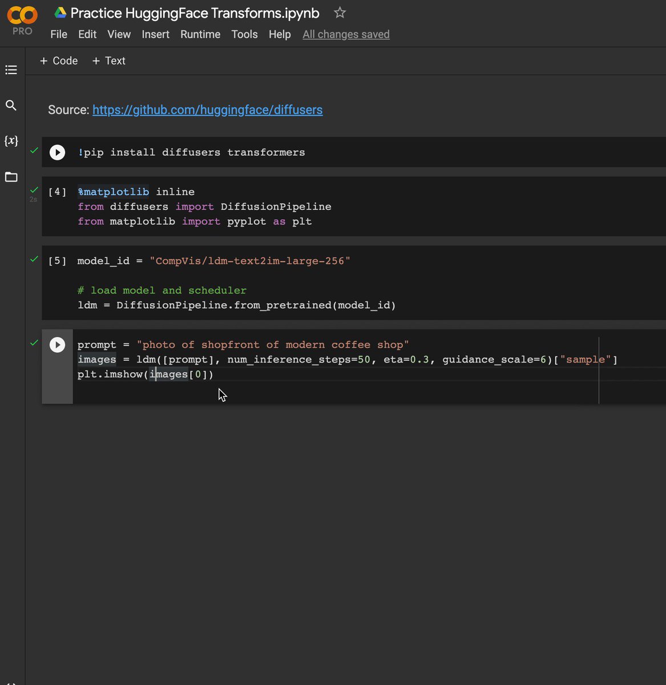This screenshot has width=666, height=685.
Task: Open the variables inspector {x} icon
Action: click(x=11, y=140)
